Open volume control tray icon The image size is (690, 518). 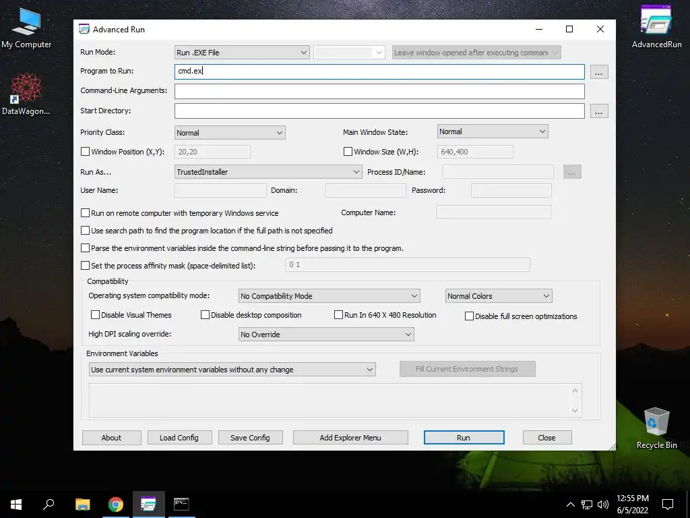pyautogui.click(x=603, y=505)
